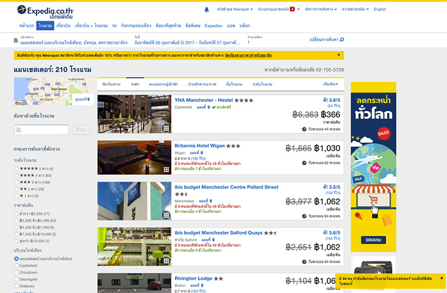Sort results by vacation rental tab
Image resolution: width=447 pixels, height=293 pixels.
point(202,84)
